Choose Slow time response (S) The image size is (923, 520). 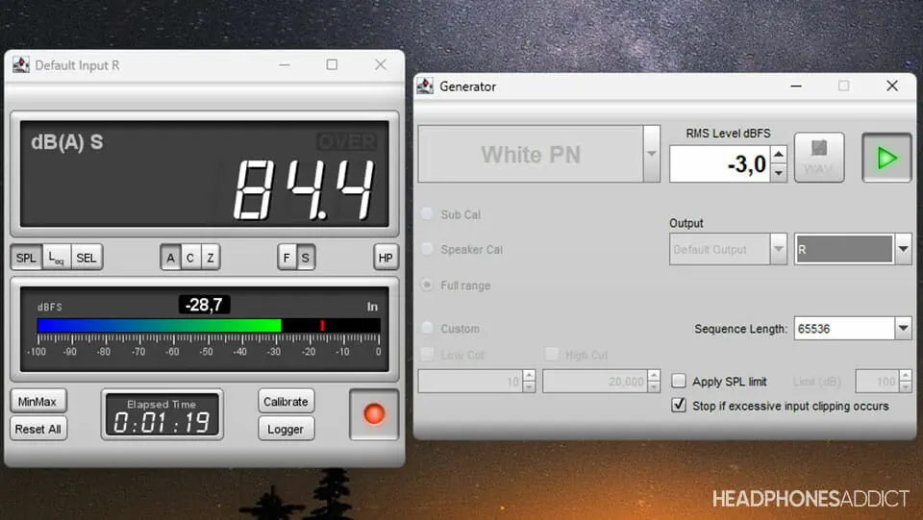[x=306, y=258]
